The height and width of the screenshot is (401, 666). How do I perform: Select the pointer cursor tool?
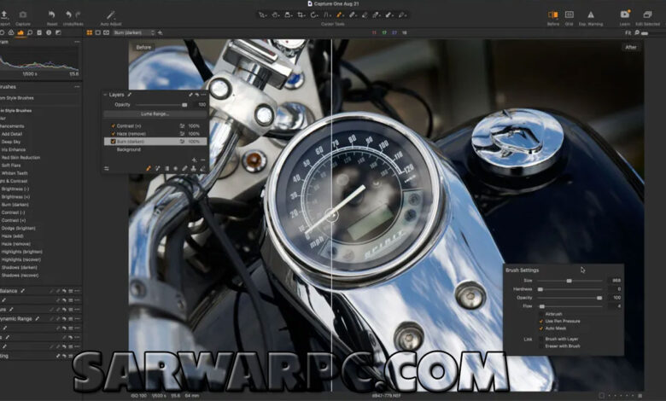click(x=262, y=15)
